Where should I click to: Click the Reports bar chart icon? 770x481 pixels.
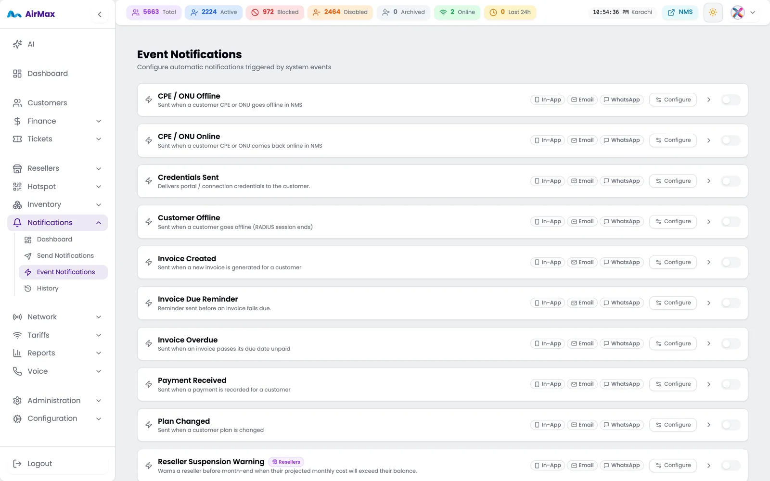pos(17,353)
